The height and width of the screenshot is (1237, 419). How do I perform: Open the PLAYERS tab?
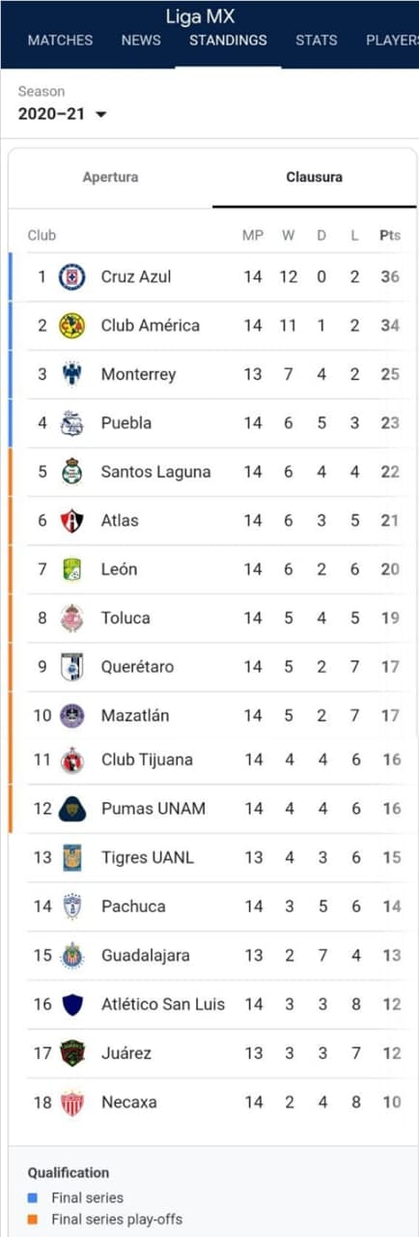tap(392, 41)
